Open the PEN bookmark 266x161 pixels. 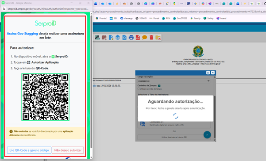pos(166,18)
